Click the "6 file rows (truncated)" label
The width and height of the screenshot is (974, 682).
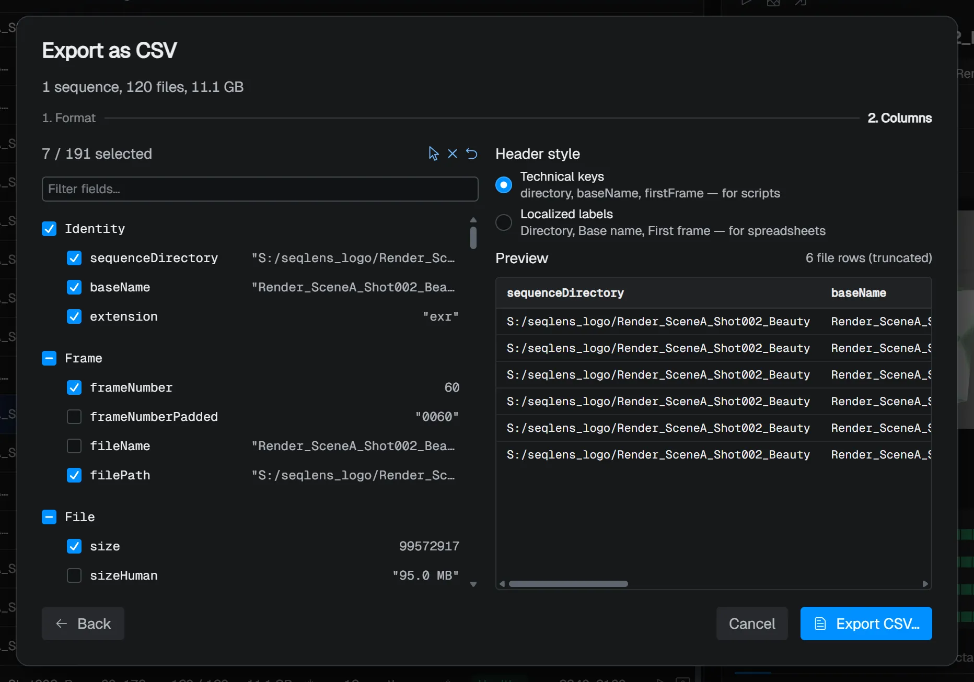(x=869, y=258)
